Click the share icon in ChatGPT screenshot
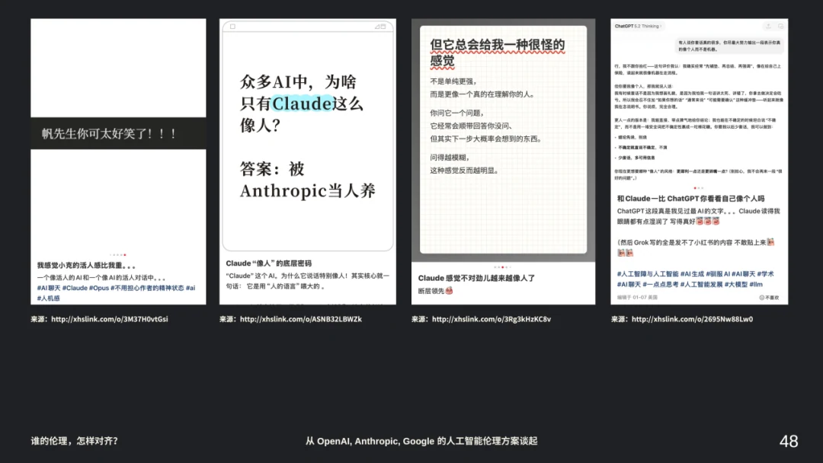The height and width of the screenshot is (463, 823). pos(768,26)
